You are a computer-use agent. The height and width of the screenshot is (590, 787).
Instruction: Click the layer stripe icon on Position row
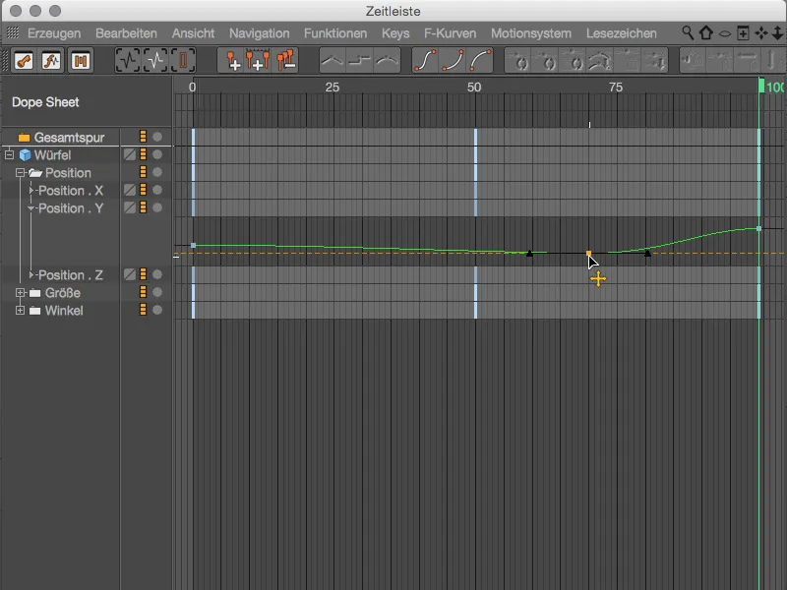143,172
